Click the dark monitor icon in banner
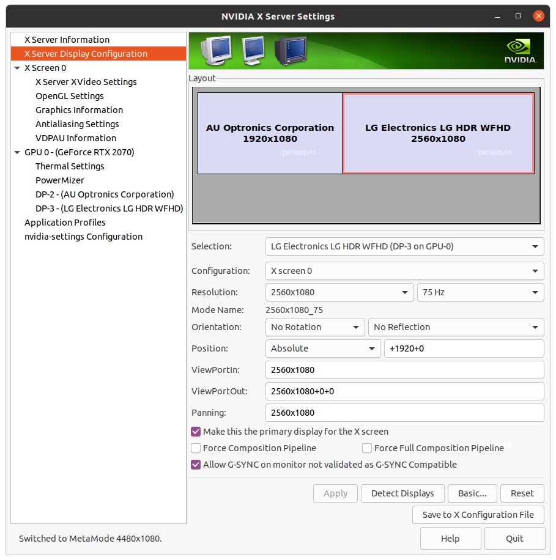 (x=291, y=51)
